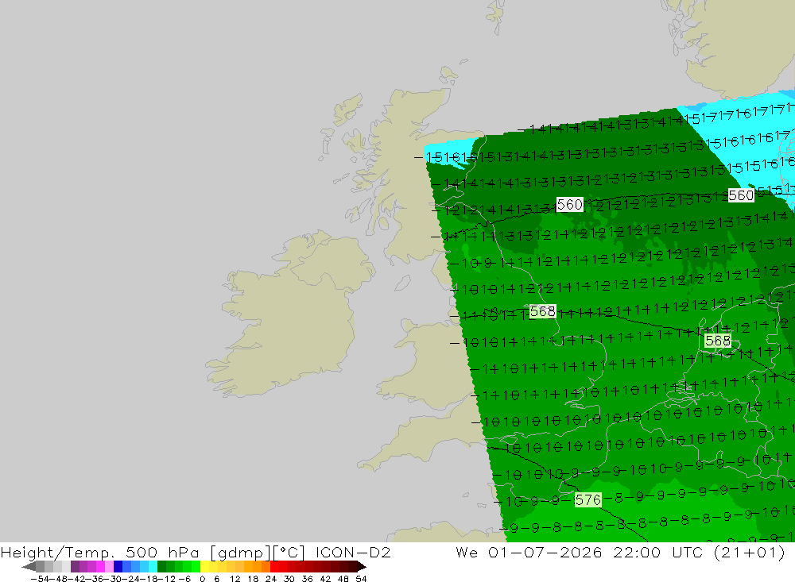Click the dark blue swatch above -30
Viewport: 795px width, 582px height.
click(118, 566)
